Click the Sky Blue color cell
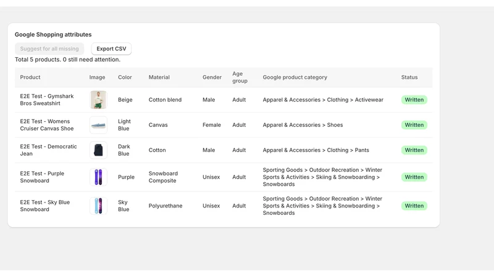The image size is (494, 277). pyautogui.click(x=124, y=206)
